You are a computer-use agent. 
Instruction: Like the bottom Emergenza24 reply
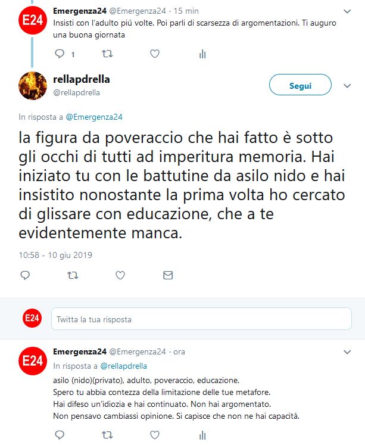155,435
